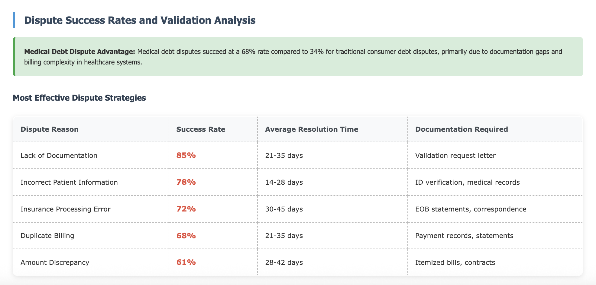The width and height of the screenshot is (596, 285).
Task: Click the Dispute Reason column header
Action: tap(91, 129)
